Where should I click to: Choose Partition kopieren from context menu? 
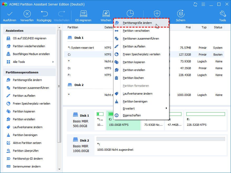click(141, 62)
